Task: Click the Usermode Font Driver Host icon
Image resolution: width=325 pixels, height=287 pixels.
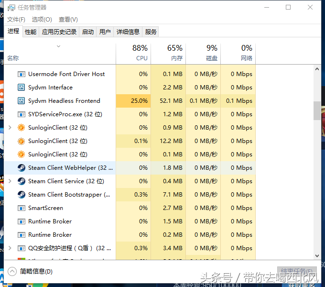Action: pos(22,74)
